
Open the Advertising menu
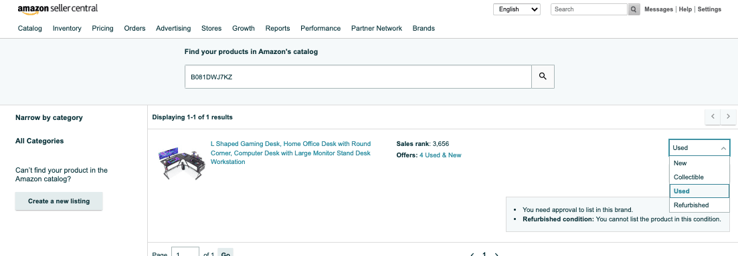pyautogui.click(x=173, y=28)
